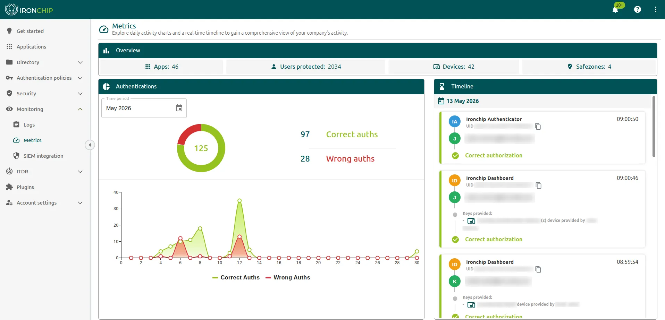Collapse the sidebar with the arrow handle
The width and height of the screenshot is (665, 320).
click(90, 145)
